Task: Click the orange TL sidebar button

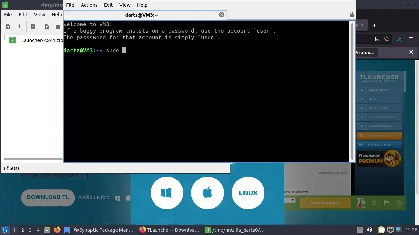Action: tap(379, 136)
